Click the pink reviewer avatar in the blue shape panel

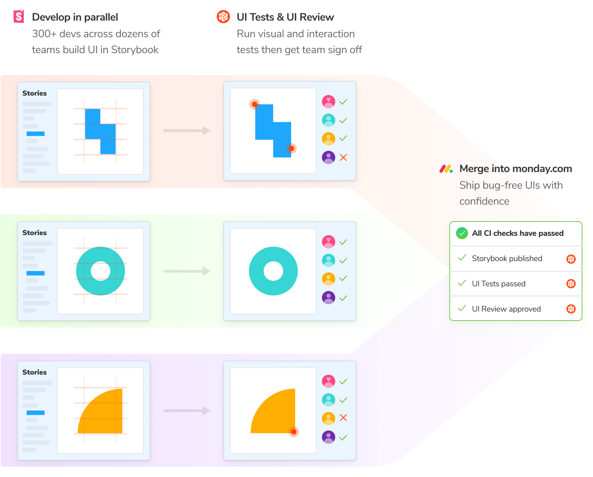pyautogui.click(x=328, y=102)
